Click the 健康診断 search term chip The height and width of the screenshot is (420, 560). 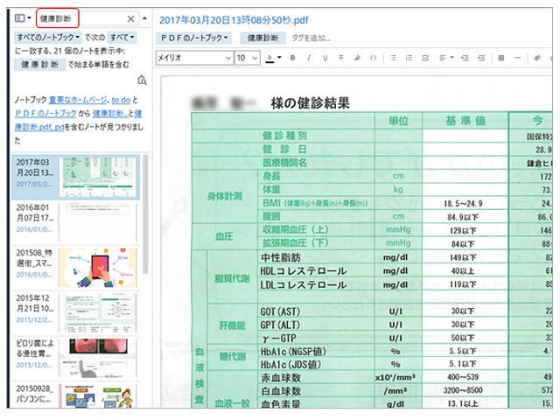(x=39, y=65)
